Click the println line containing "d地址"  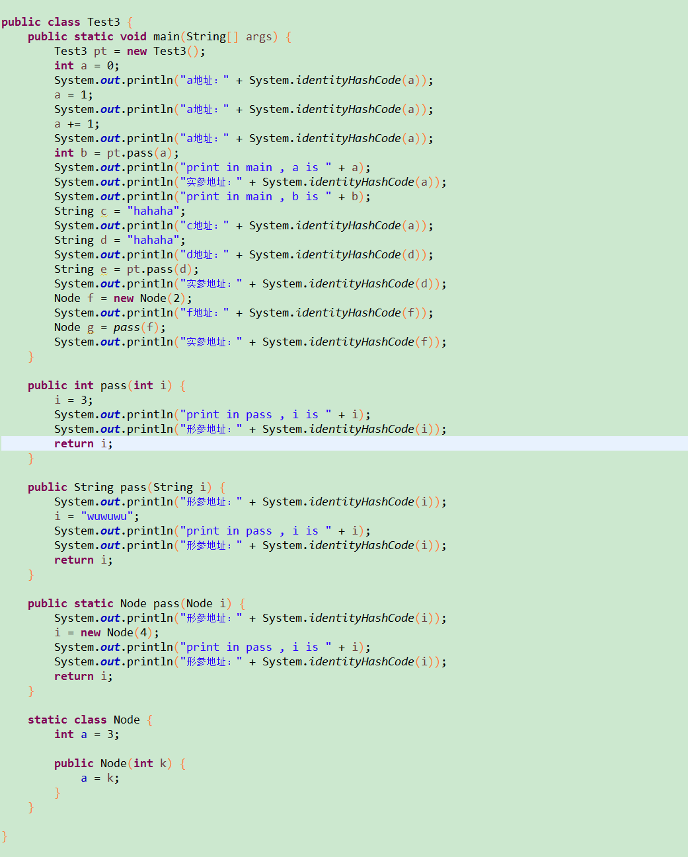(x=244, y=254)
